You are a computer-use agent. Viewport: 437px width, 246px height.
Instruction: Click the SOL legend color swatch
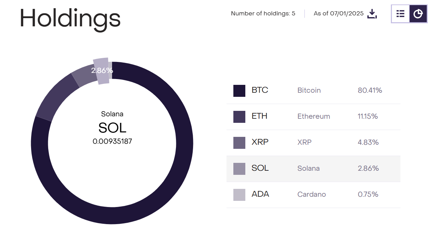tap(239, 169)
